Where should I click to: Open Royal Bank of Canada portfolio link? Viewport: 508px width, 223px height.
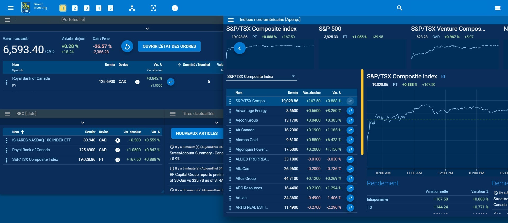click(x=31, y=78)
